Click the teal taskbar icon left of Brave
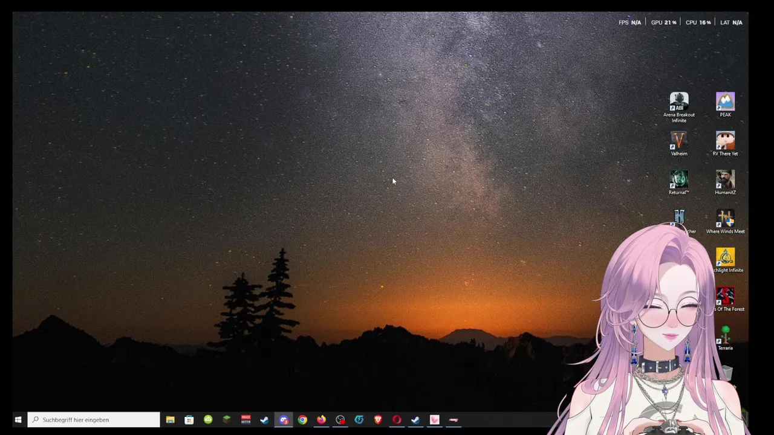The width and height of the screenshot is (774, 435). (x=359, y=419)
